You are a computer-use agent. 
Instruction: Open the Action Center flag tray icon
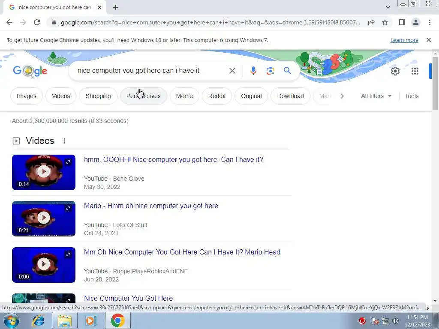point(375,321)
